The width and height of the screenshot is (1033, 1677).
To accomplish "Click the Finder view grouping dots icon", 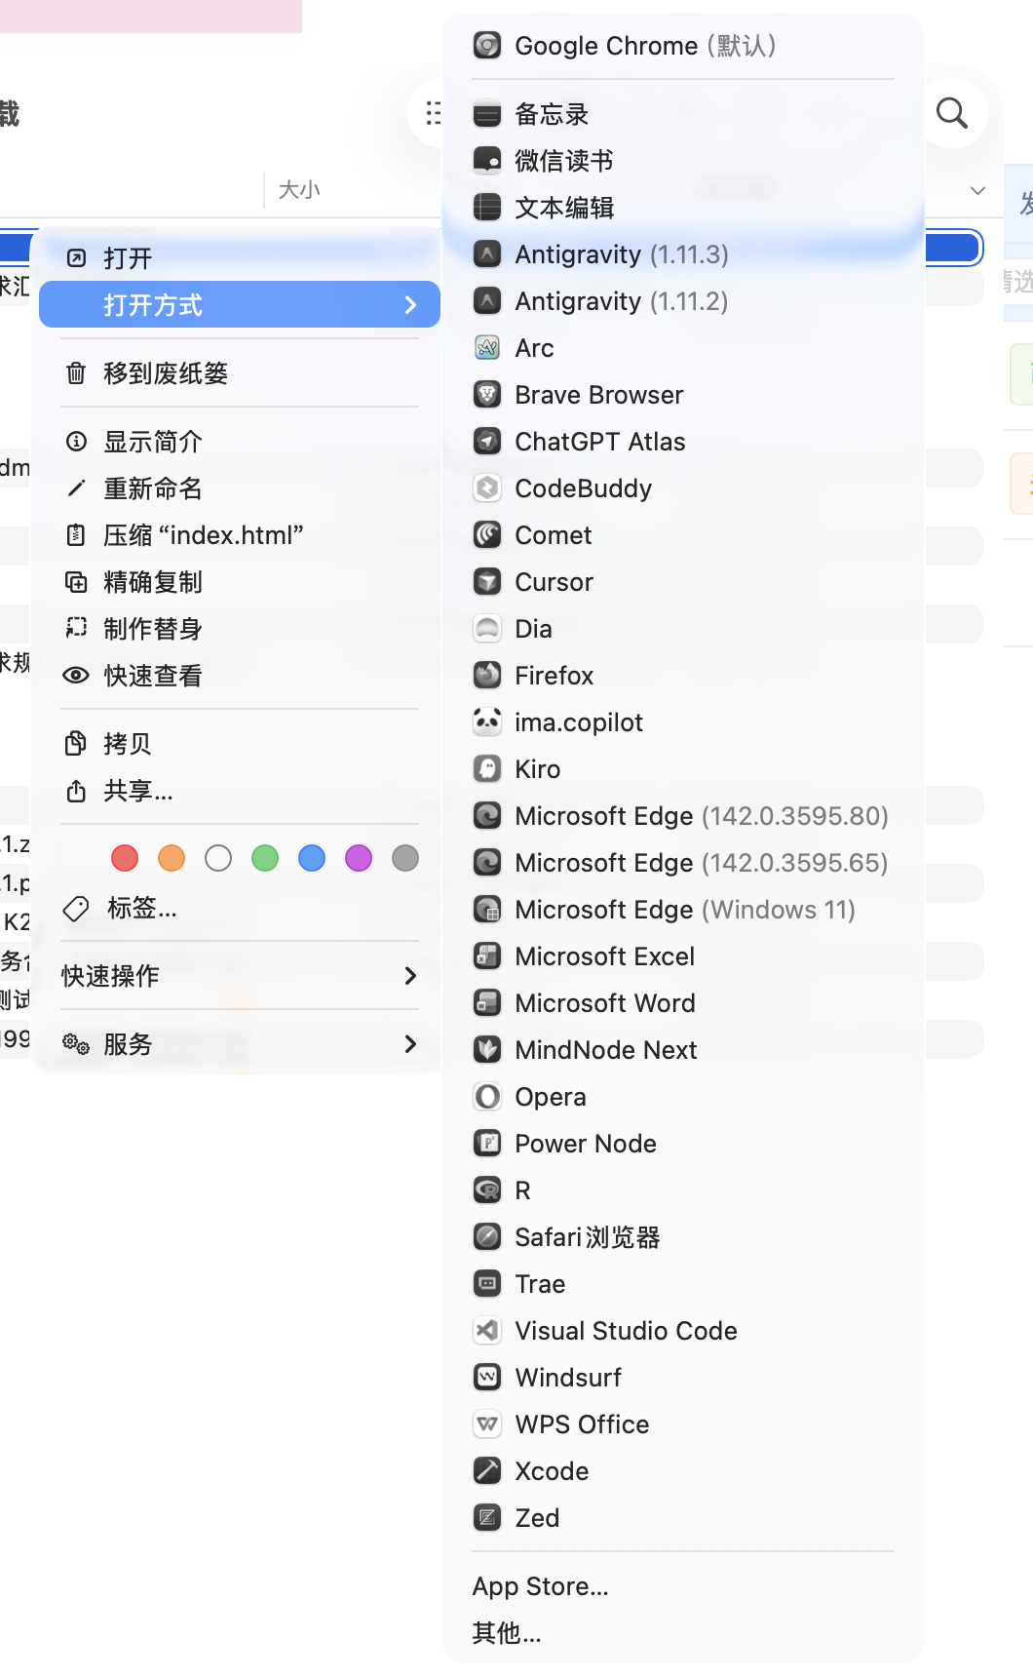I will (433, 113).
